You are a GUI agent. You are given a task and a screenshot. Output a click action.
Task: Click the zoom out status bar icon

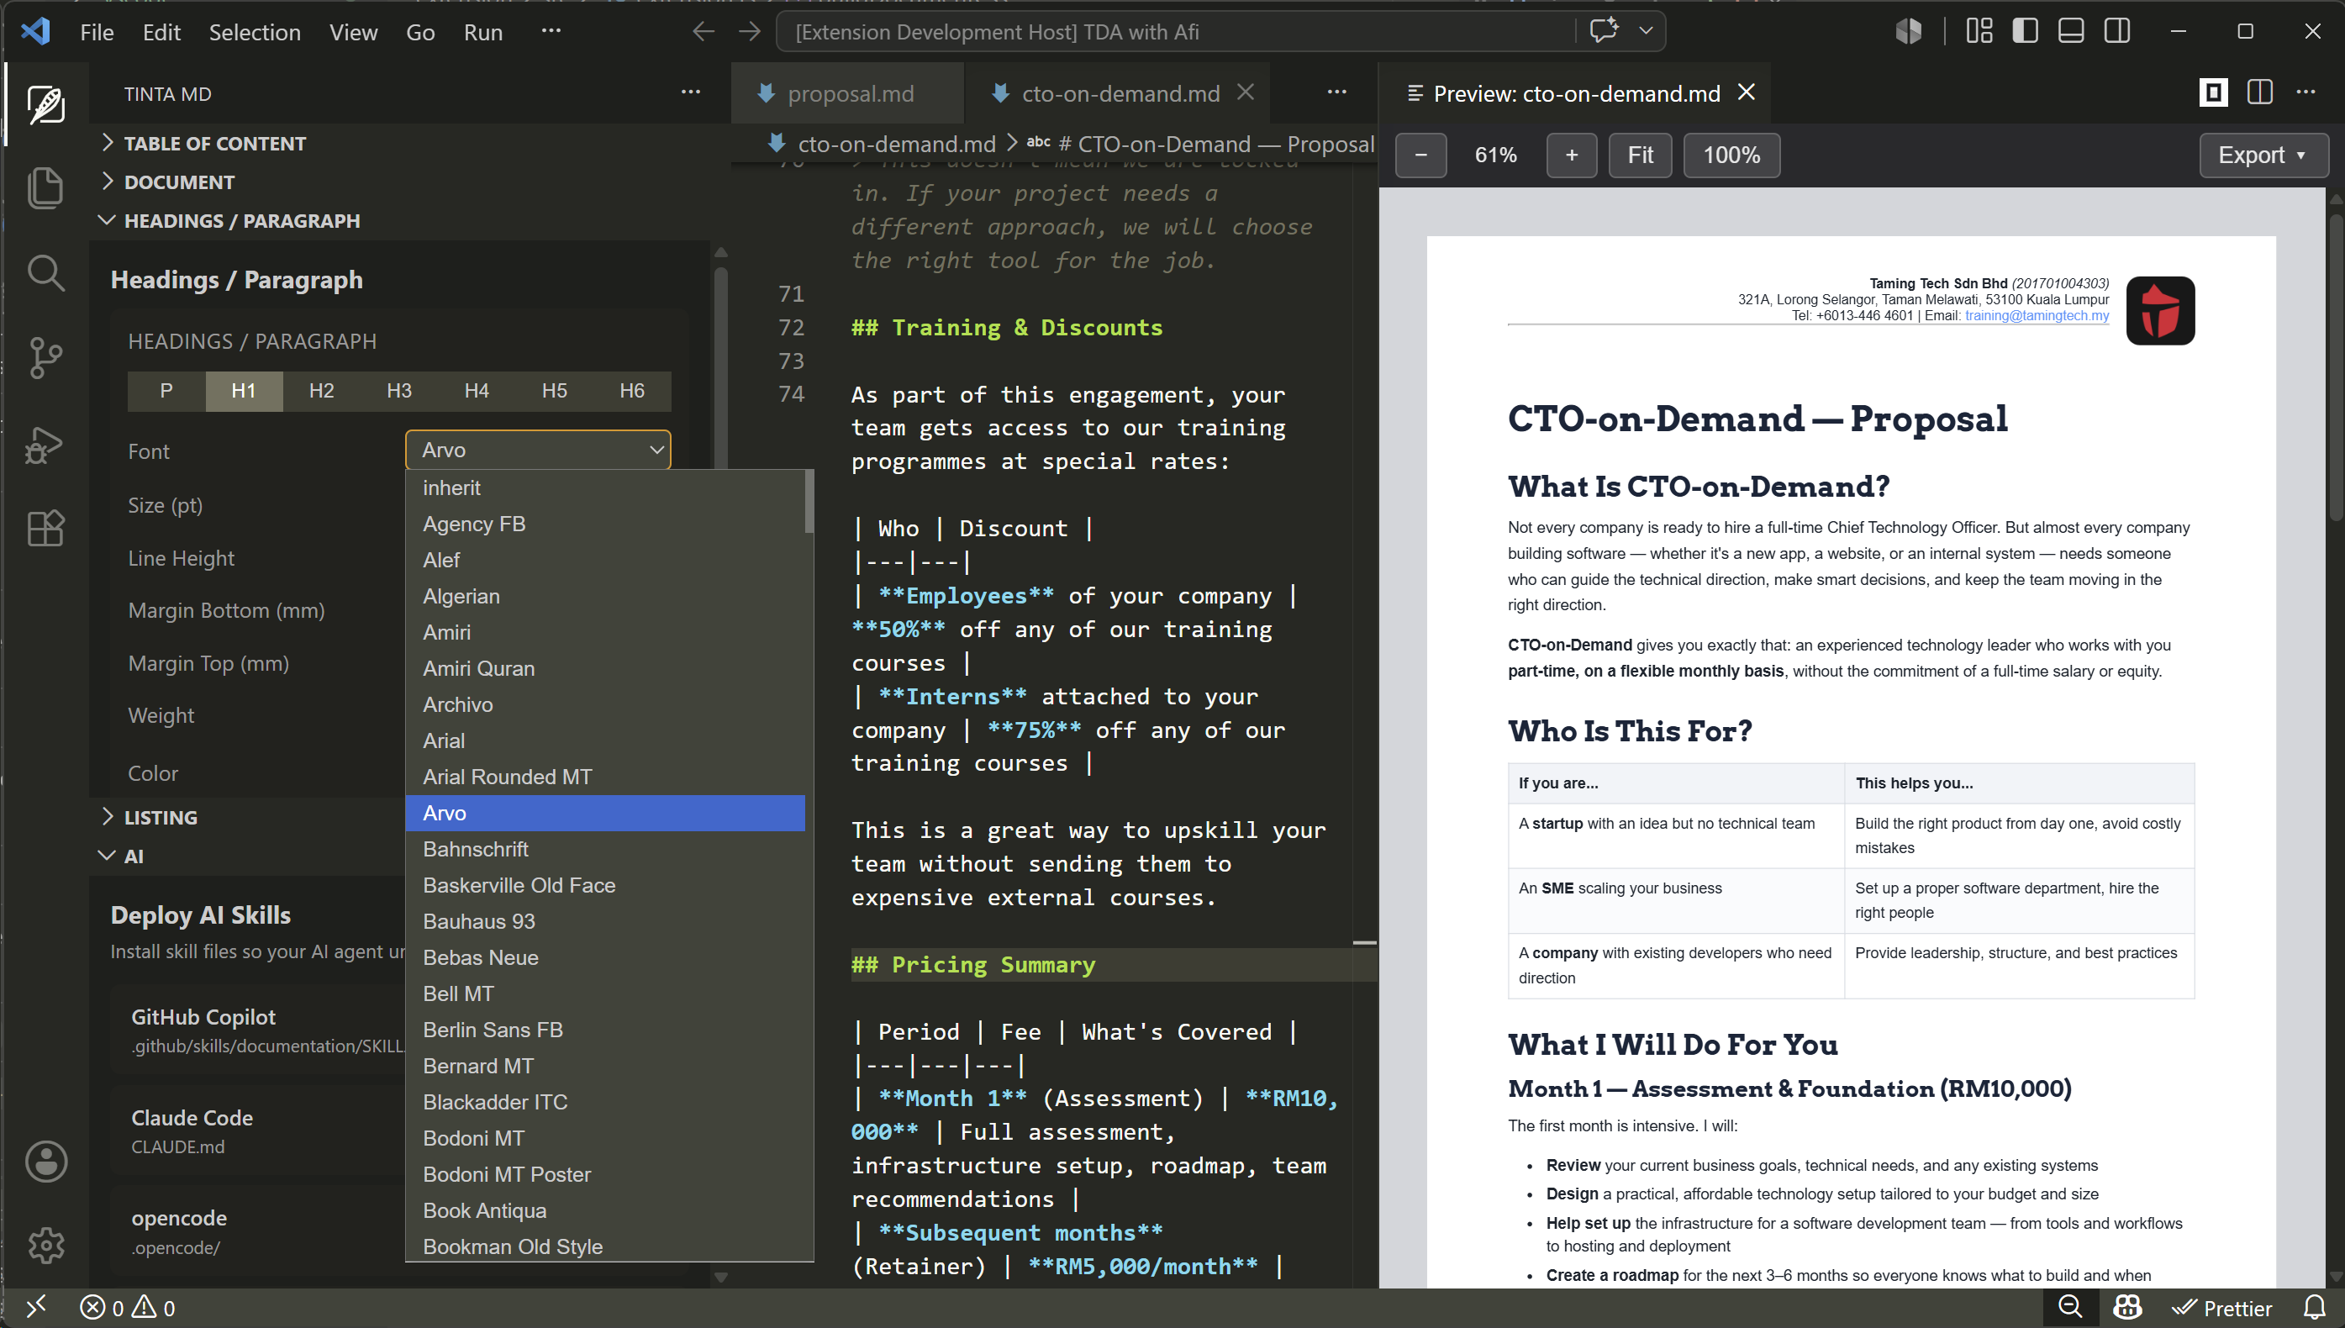point(2070,1307)
